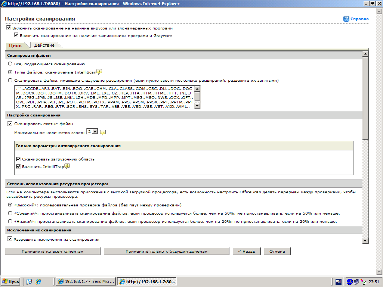Select 'Все, поддающиеся сканированию' radio option
This screenshot has width=383, height=287.
10,64
